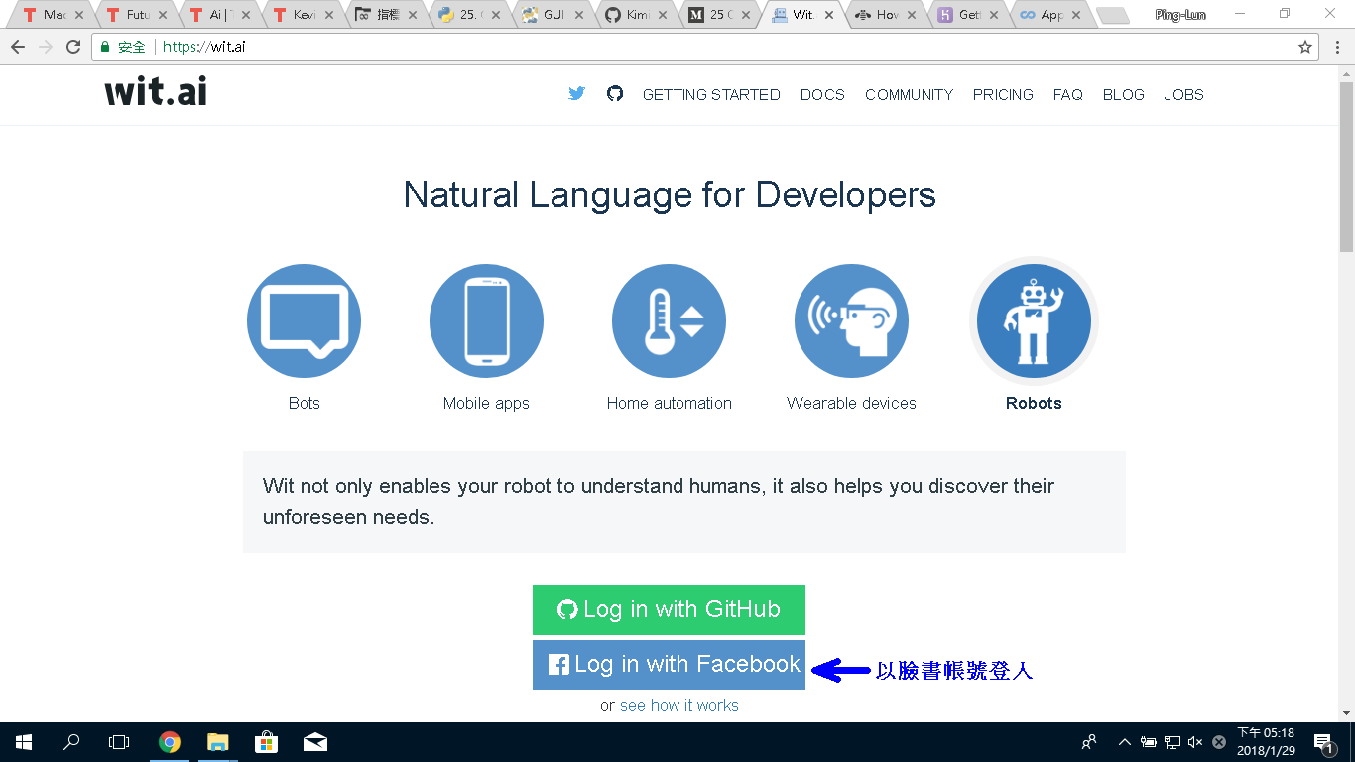Open the Microsoft Store taskbar icon

point(266,742)
